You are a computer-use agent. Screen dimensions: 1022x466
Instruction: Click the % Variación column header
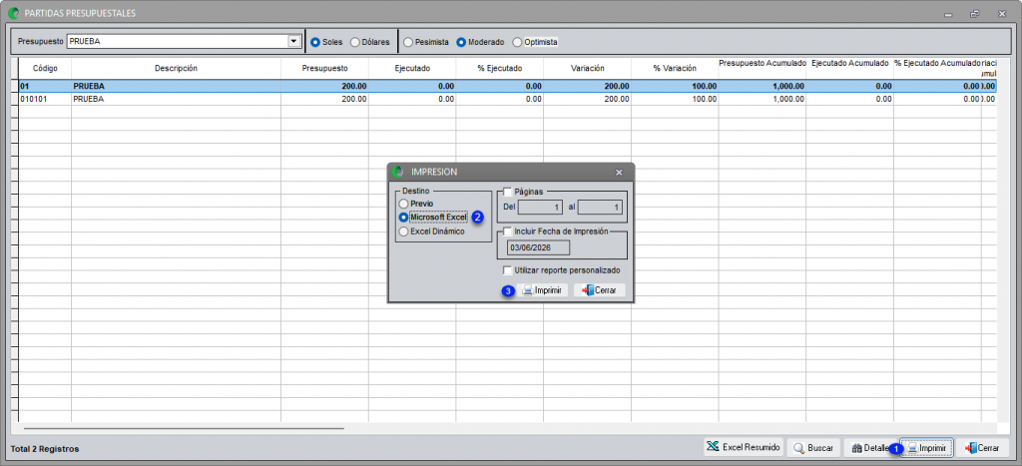click(x=675, y=68)
